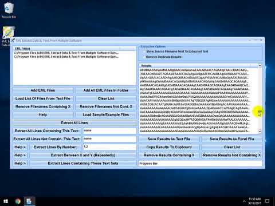The image size is (275, 206).
Task: Click Remove Filenames Containing X
Action: tap(43, 106)
